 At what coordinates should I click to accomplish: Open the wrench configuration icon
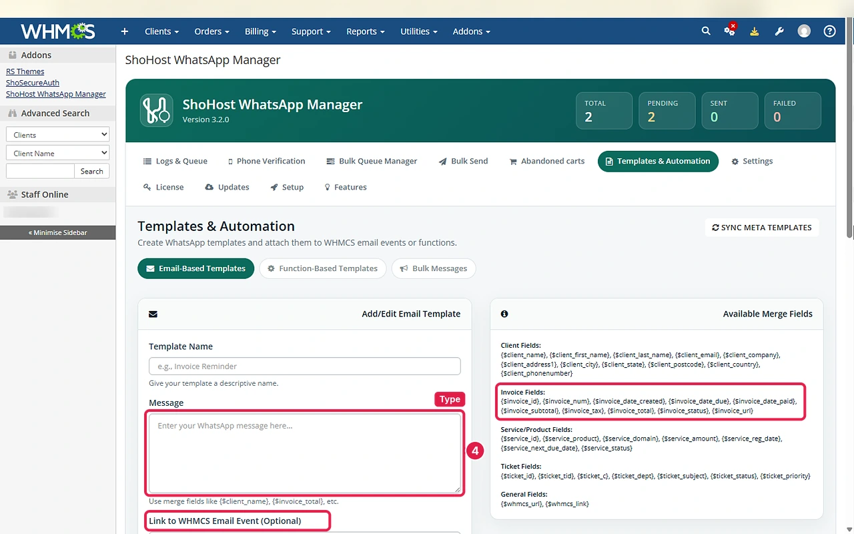point(779,31)
